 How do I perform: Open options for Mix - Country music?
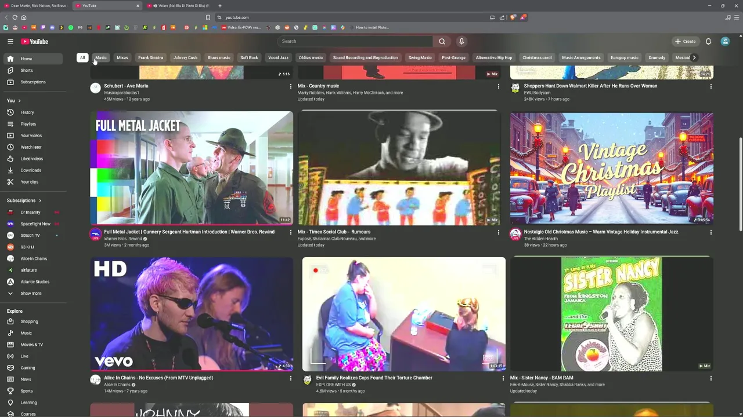tap(498, 86)
